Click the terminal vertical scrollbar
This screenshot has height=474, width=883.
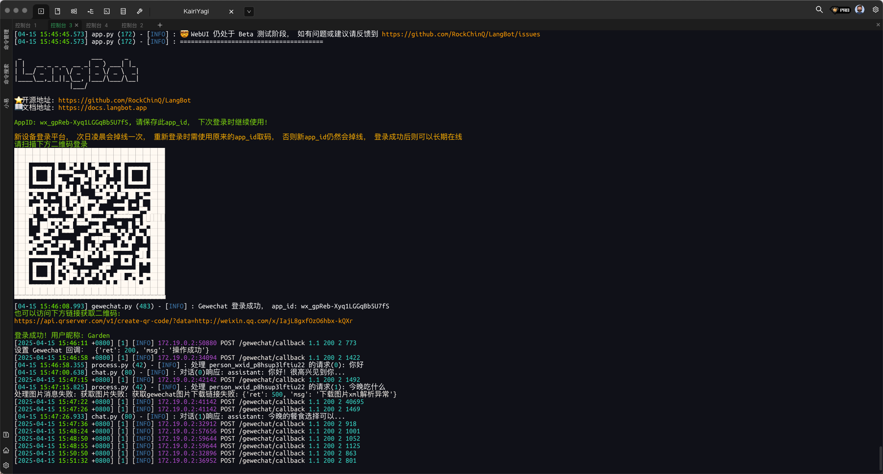pyautogui.click(x=880, y=458)
